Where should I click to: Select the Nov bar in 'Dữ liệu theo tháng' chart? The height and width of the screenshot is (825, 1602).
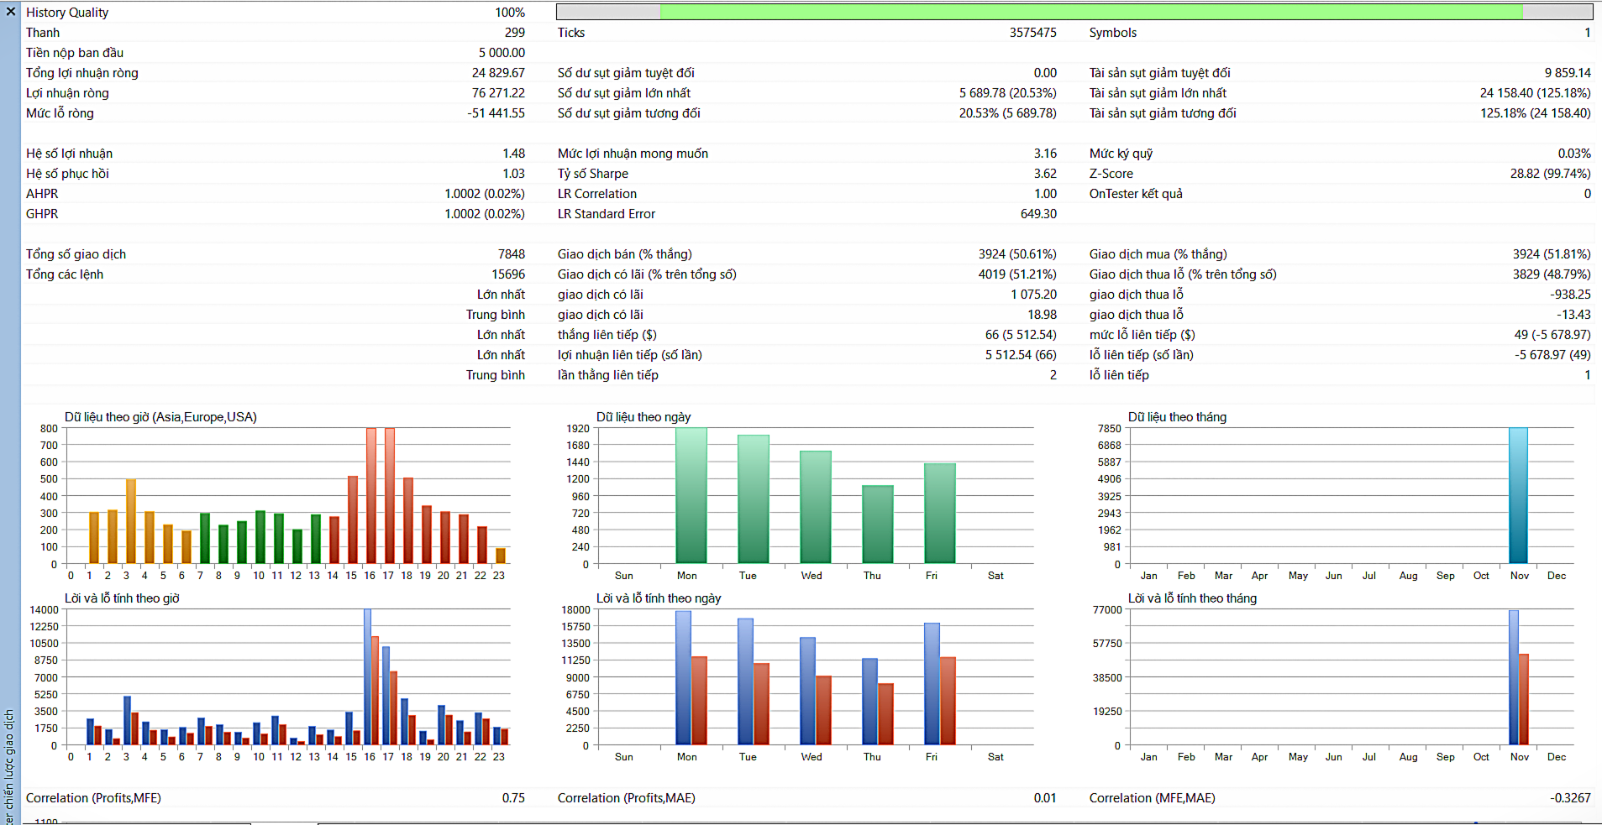point(1520,495)
